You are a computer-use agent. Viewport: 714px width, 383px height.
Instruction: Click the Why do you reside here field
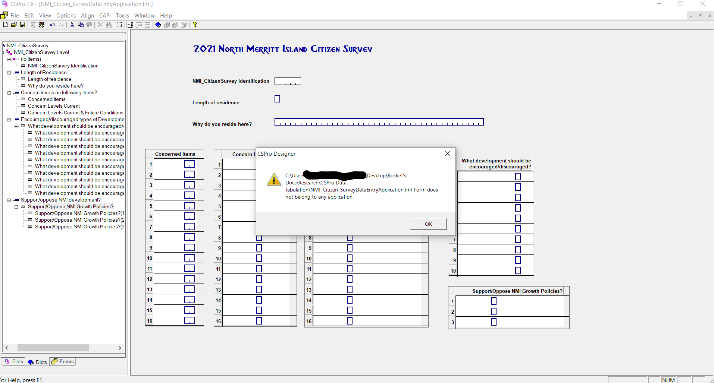pos(379,122)
